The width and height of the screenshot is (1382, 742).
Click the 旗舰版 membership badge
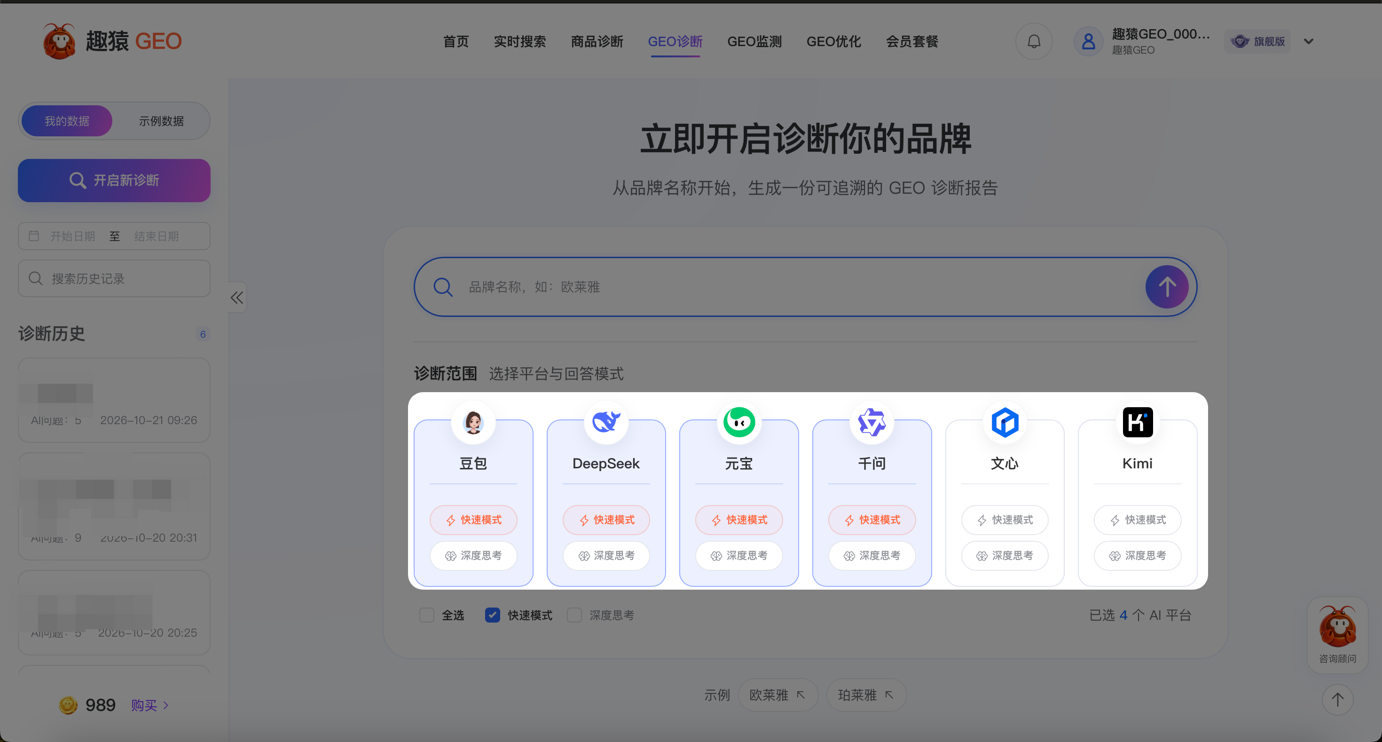[x=1257, y=41]
